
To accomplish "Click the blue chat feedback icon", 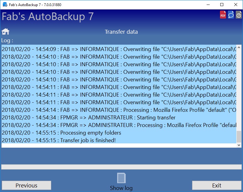I will click(231, 15).
